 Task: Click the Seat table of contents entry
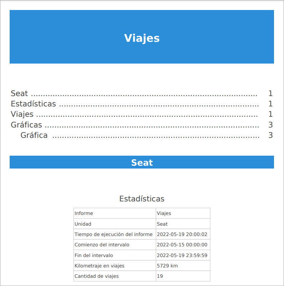[20, 94]
